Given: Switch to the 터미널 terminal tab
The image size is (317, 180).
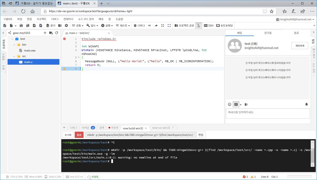Looking at the screenshot, I should [x=85, y=128].
